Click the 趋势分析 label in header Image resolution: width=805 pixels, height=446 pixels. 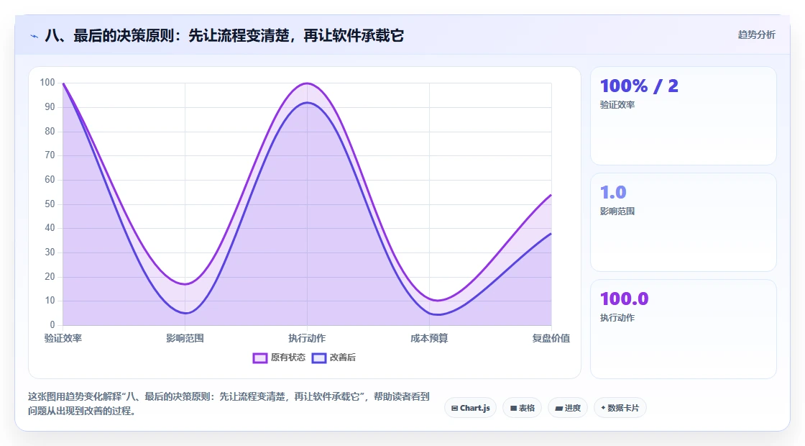(x=756, y=35)
